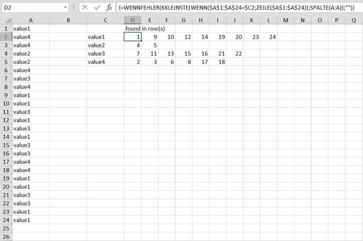Click the Cancel (X) formula button
This screenshot has height=241, width=363.
pyautogui.click(x=85, y=8)
